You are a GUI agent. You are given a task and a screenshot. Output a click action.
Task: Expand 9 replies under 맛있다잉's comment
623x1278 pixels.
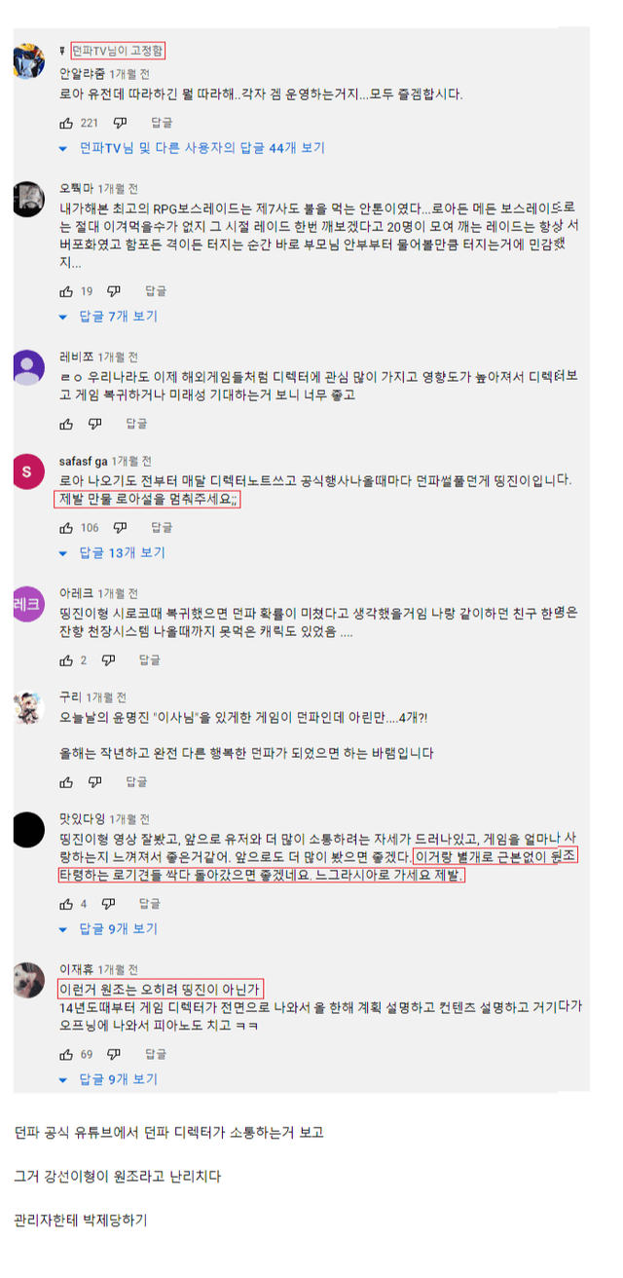click(108, 929)
